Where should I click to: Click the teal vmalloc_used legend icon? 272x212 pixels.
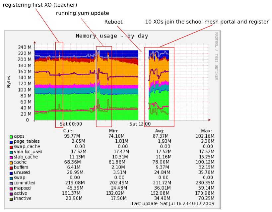pyautogui.click(x=11, y=152)
